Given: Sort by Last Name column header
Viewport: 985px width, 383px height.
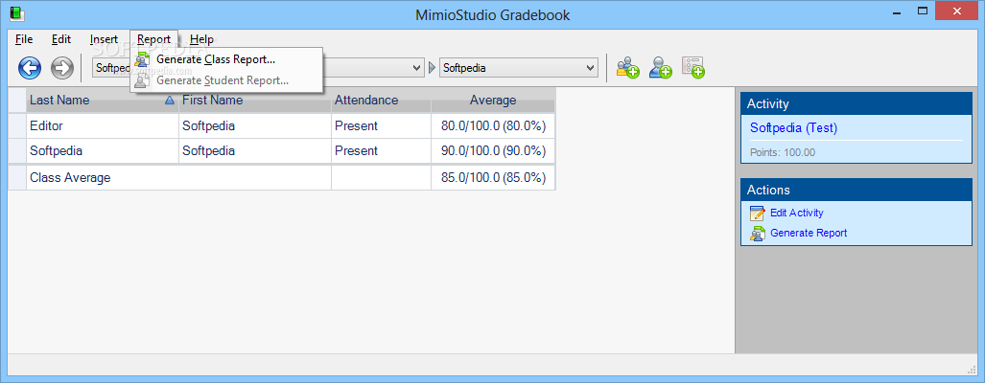Looking at the screenshot, I should click(x=103, y=101).
